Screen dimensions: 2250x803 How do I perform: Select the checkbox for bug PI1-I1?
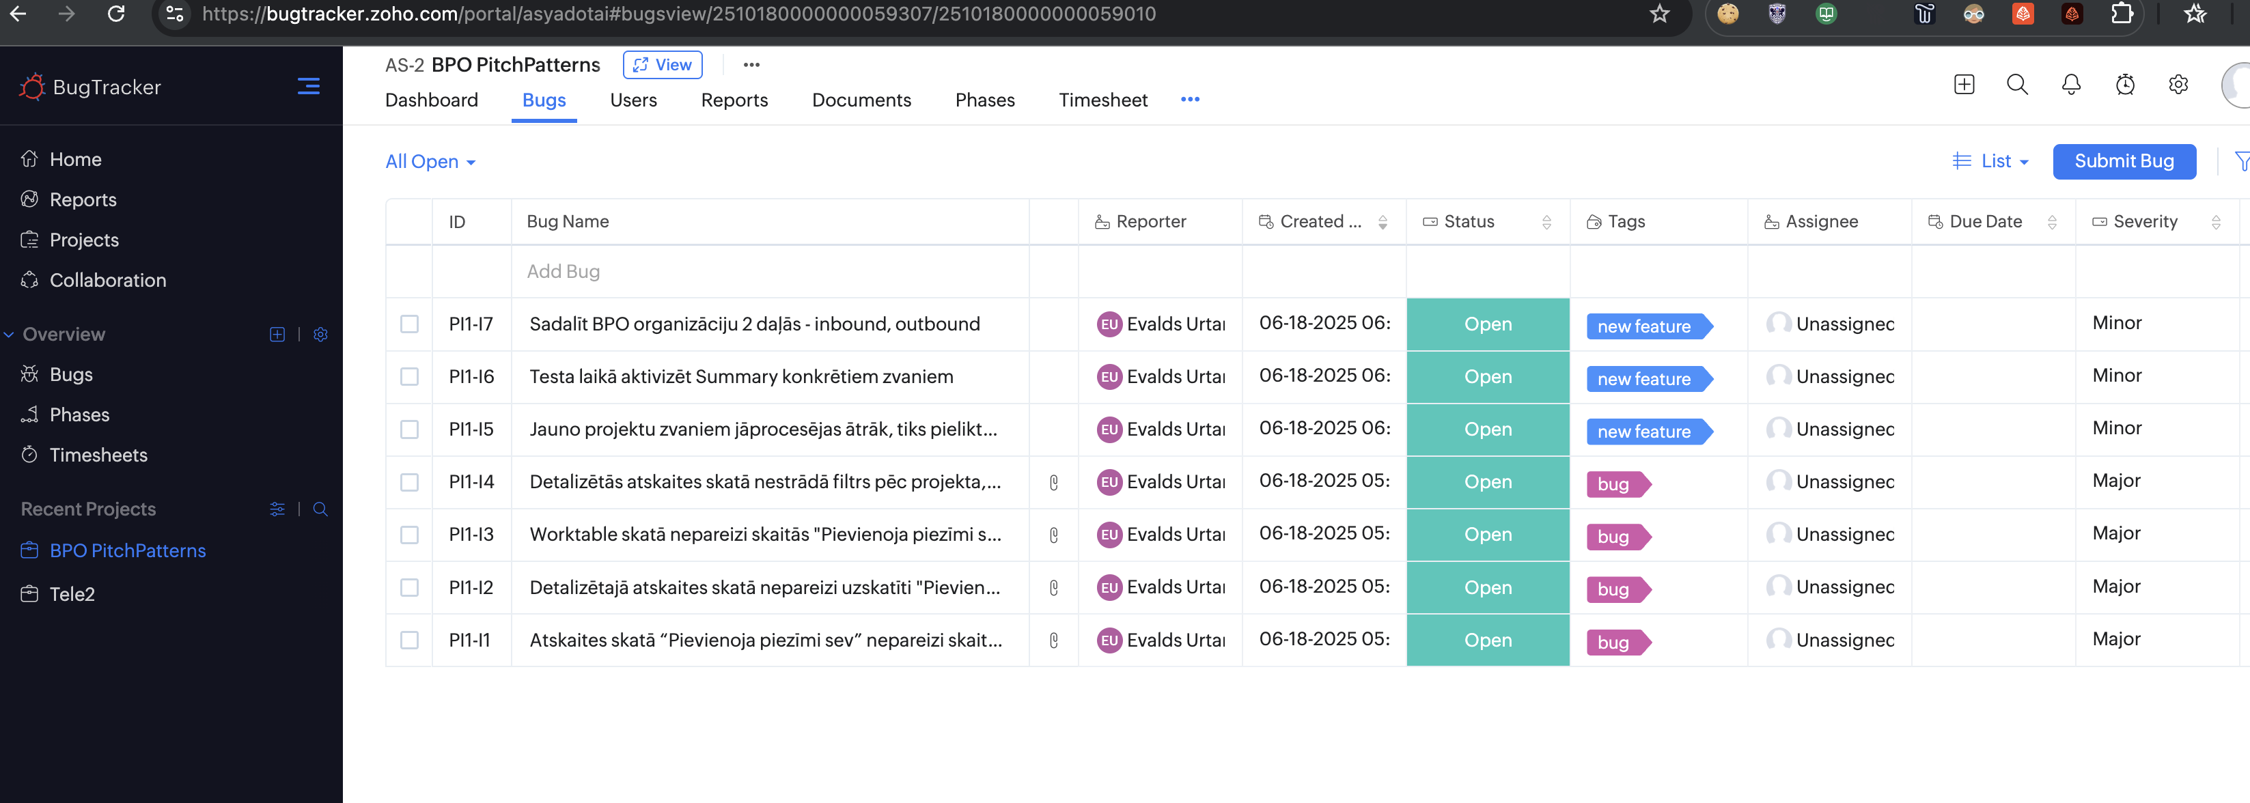point(408,640)
